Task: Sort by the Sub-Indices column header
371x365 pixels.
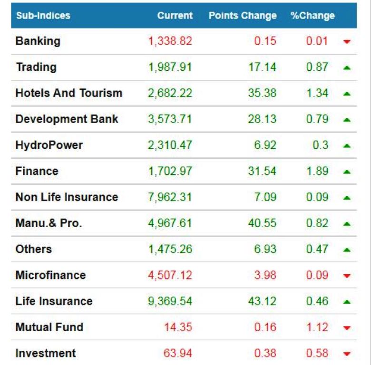Action: [x=43, y=15]
